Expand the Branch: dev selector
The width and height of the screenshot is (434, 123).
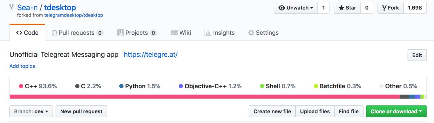click(31, 112)
